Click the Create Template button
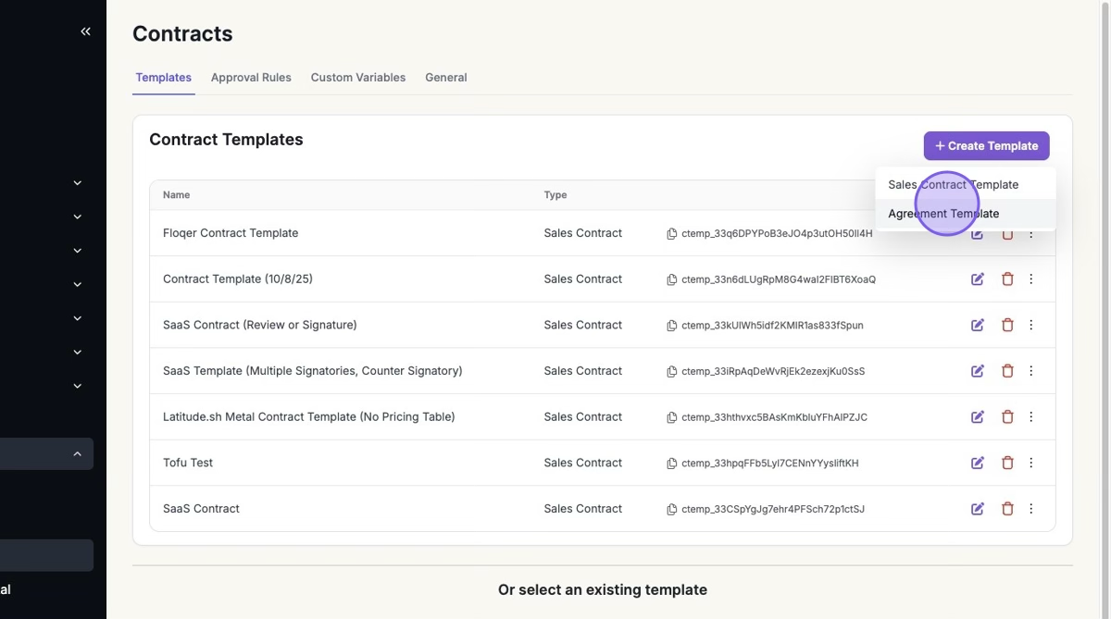Image resolution: width=1111 pixels, height=619 pixels. [986, 146]
